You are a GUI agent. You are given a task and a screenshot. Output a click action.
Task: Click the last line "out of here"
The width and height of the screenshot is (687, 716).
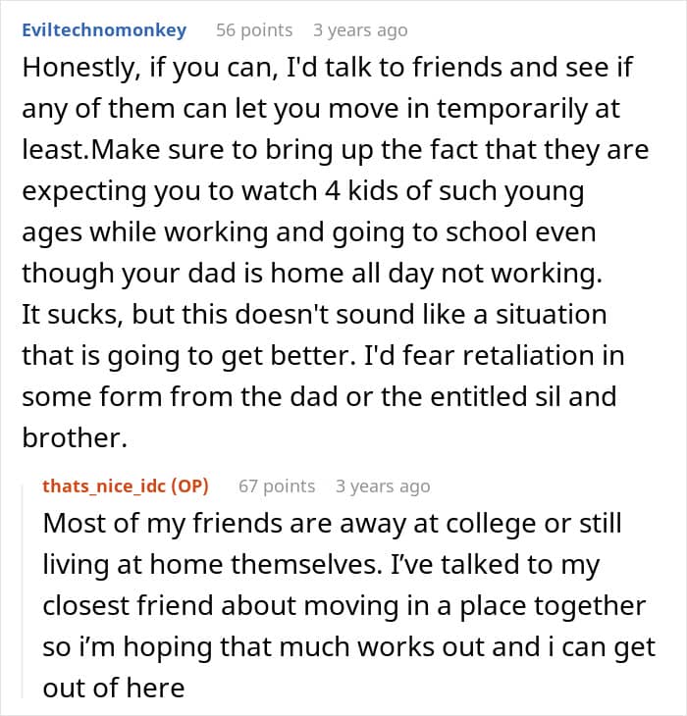(114, 688)
